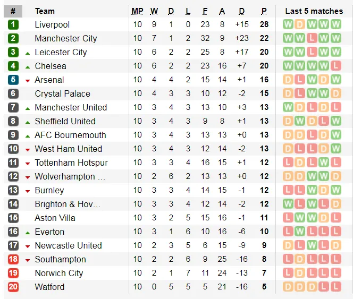Click Liverpool's D result in last 5 matches
This screenshot has width=353, height=299.
pos(300,24)
